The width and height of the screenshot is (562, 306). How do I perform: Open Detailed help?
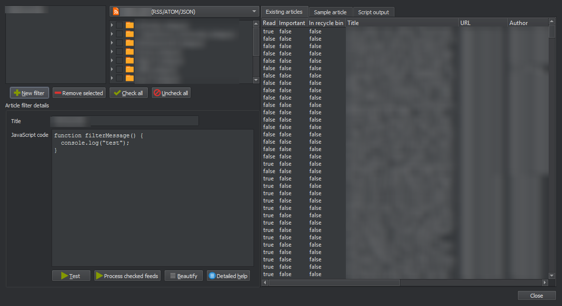coord(228,276)
